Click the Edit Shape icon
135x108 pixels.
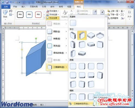tap(11, 11)
